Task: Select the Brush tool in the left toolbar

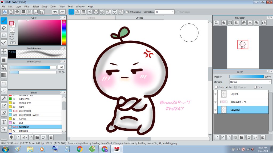Action: pyautogui.click(x=4, y=20)
